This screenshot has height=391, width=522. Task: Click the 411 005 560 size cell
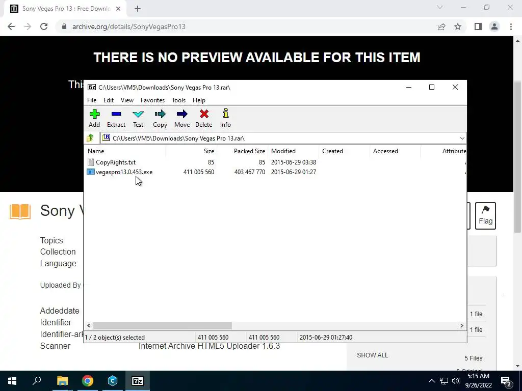pos(199,172)
